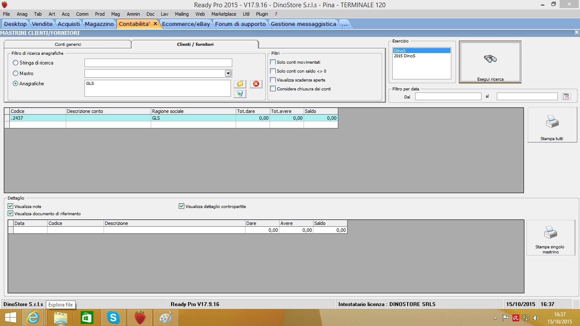This screenshot has height=326, width=580.
Task: Open the Util menu
Action: (x=246, y=14)
